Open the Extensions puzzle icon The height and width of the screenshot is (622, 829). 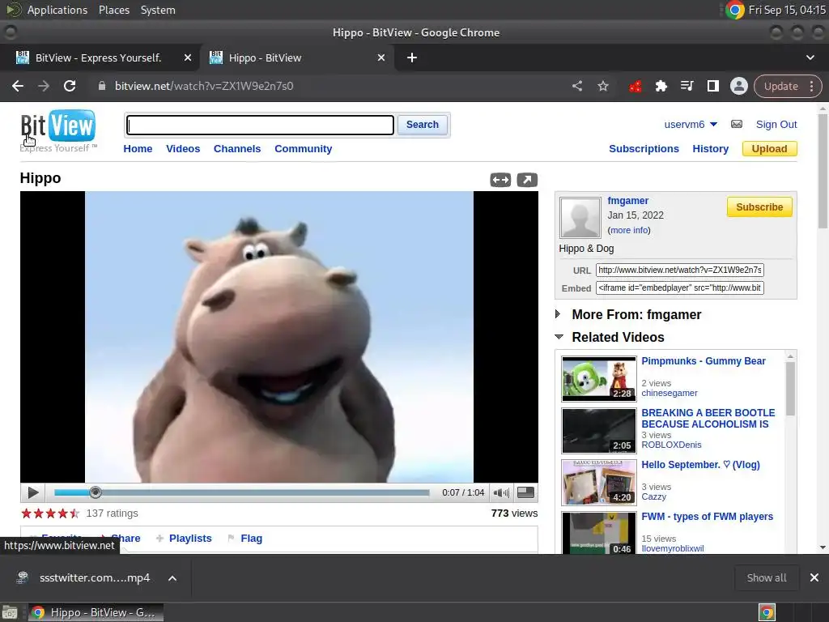coord(661,86)
